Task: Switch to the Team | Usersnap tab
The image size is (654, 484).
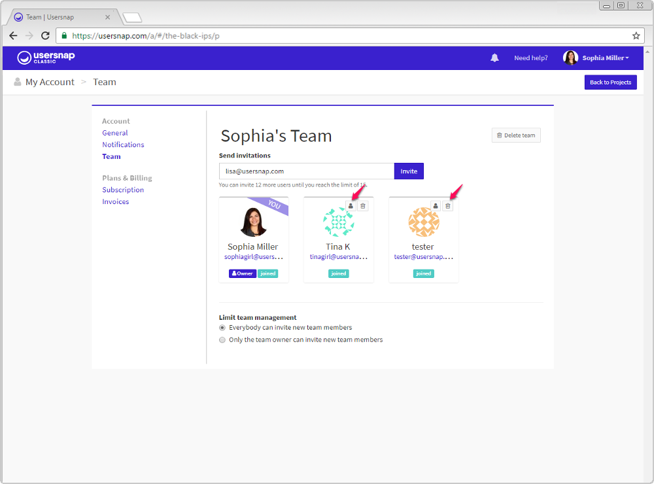Action: point(61,17)
